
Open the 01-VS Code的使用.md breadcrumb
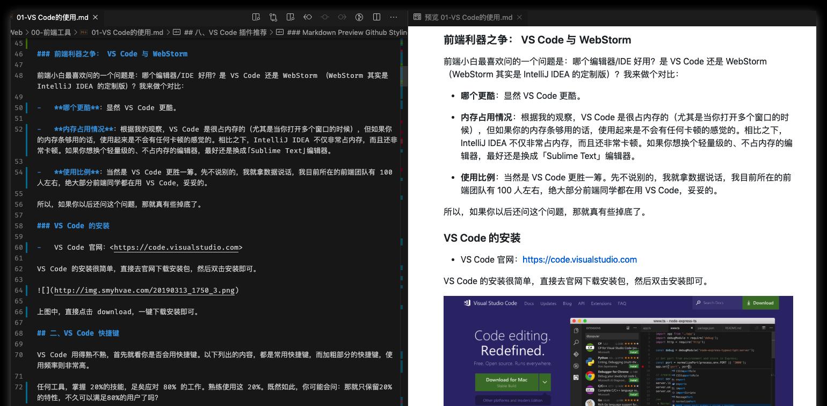(127, 32)
